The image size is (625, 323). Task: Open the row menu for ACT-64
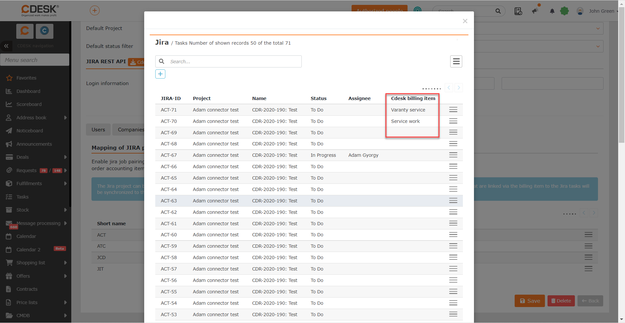pyautogui.click(x=453, y=189)
